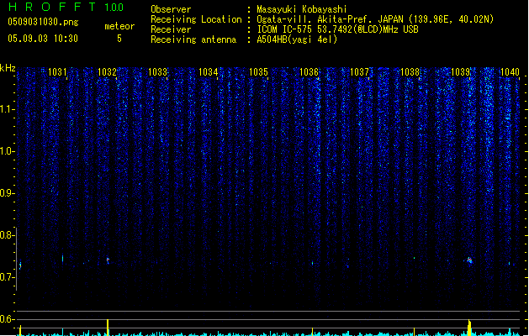529x336 pixels.
Task: Click the 1033 time marker
Action: [x=158, y=72]
